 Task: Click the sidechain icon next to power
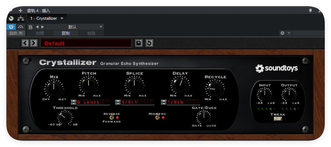pyautogui.click(x=21, y=27)
